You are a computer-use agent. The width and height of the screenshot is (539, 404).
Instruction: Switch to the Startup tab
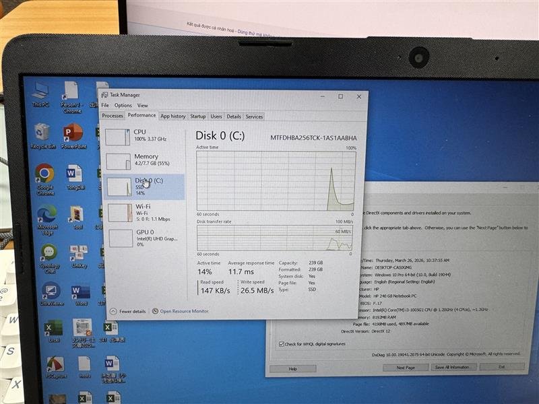click(197, 116)
